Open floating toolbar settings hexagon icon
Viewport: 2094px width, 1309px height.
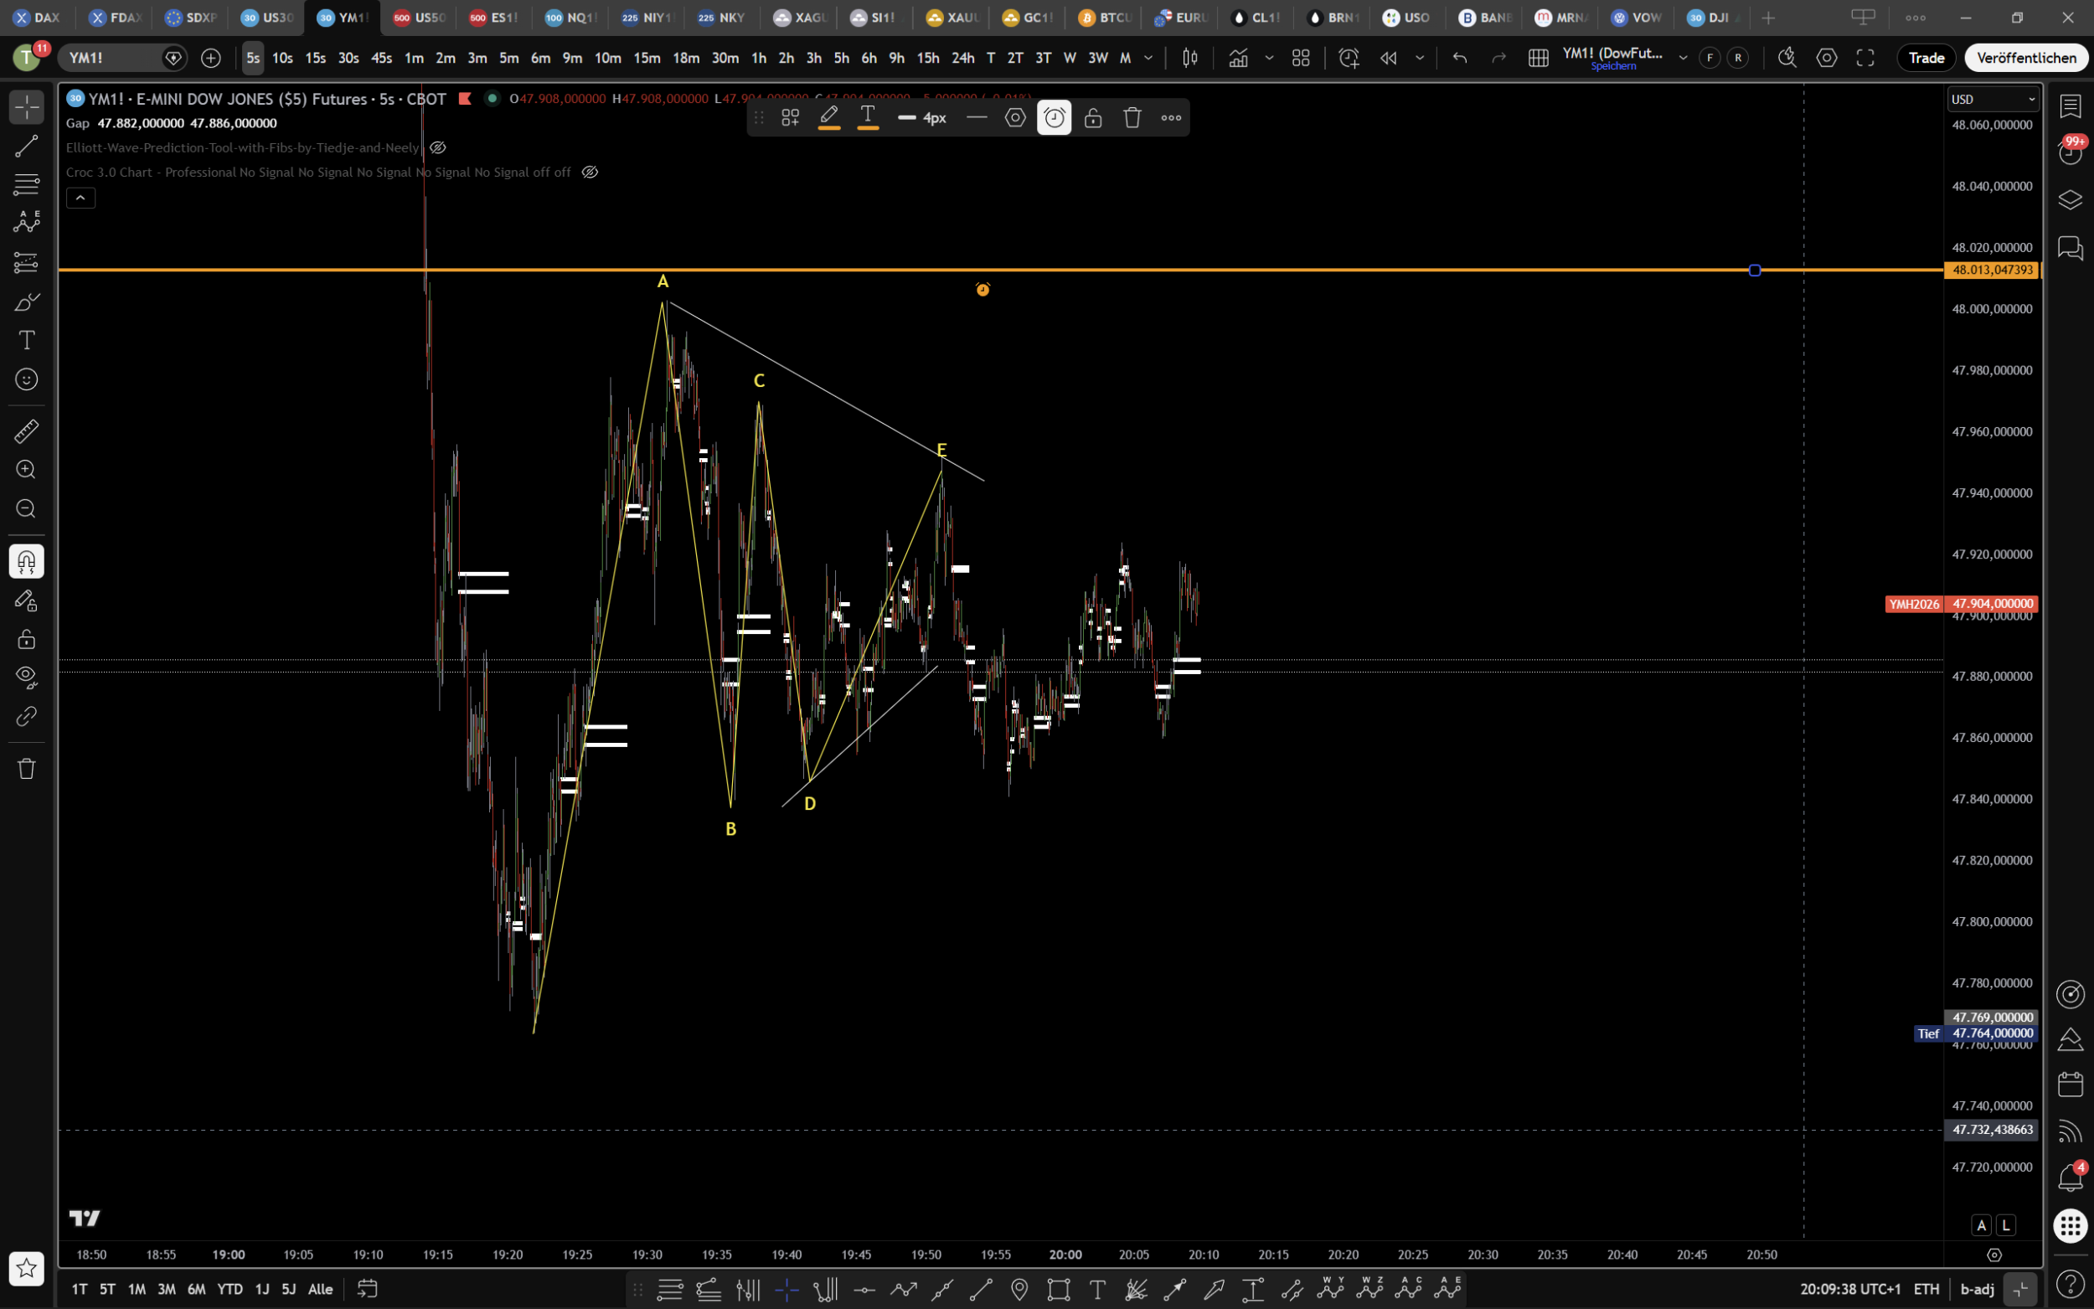coord(1015,118)
